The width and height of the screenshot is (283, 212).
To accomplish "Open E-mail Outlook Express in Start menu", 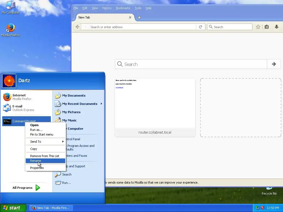I will [26, 108].
